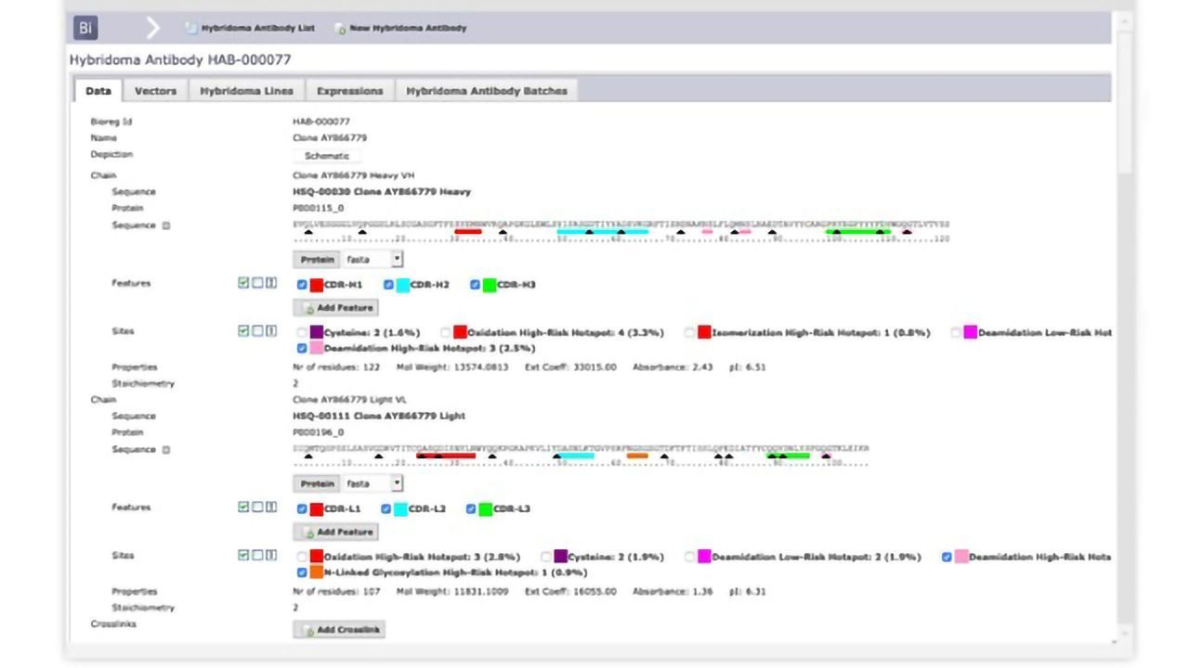Open HSQ-00111 Clone AY866779 Light sequence link
1189x668 pixels.
tap(379, 416)
